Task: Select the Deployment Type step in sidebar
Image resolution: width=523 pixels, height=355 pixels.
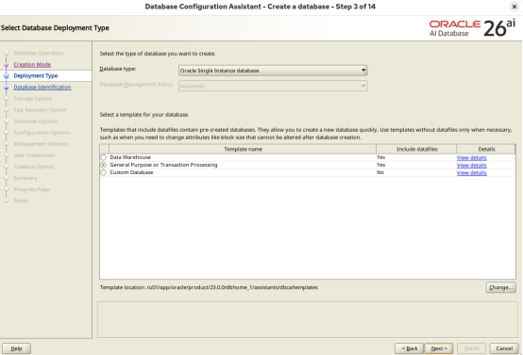Action: [36, 76]
